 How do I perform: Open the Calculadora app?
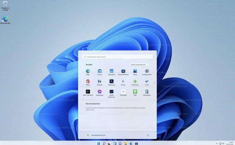point(147,93)
